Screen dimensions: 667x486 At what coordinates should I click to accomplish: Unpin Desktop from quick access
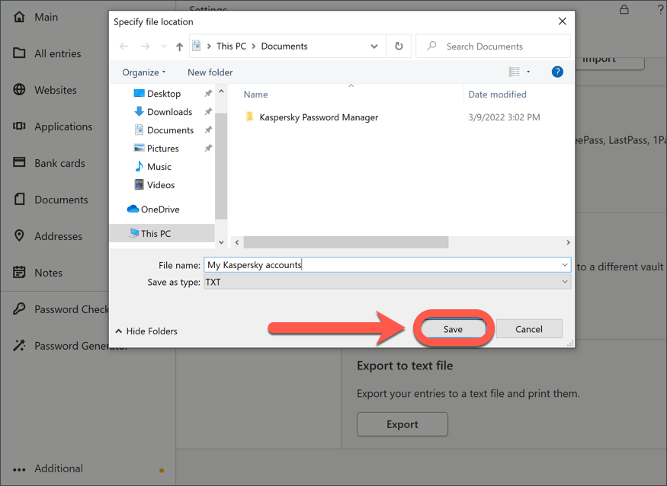tap(208, 93)
